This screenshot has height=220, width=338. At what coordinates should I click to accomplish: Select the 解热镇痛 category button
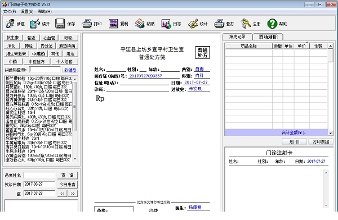click(67, 46)
